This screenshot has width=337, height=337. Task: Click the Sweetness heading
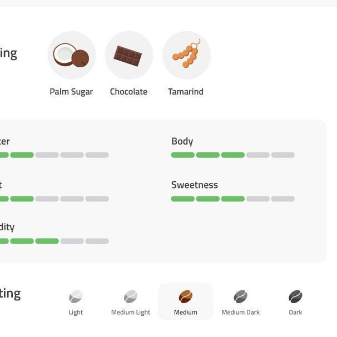pyautogui.click(x=195, y=185)
